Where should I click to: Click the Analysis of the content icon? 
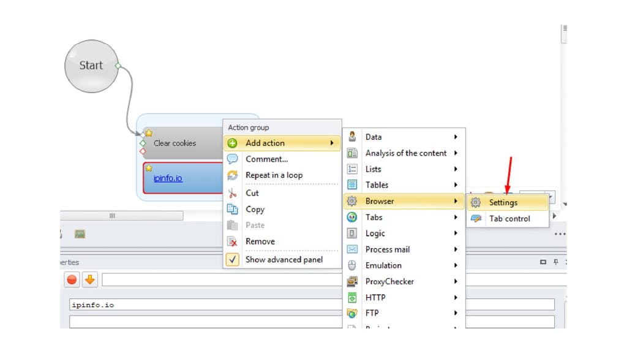coord(352,153)
